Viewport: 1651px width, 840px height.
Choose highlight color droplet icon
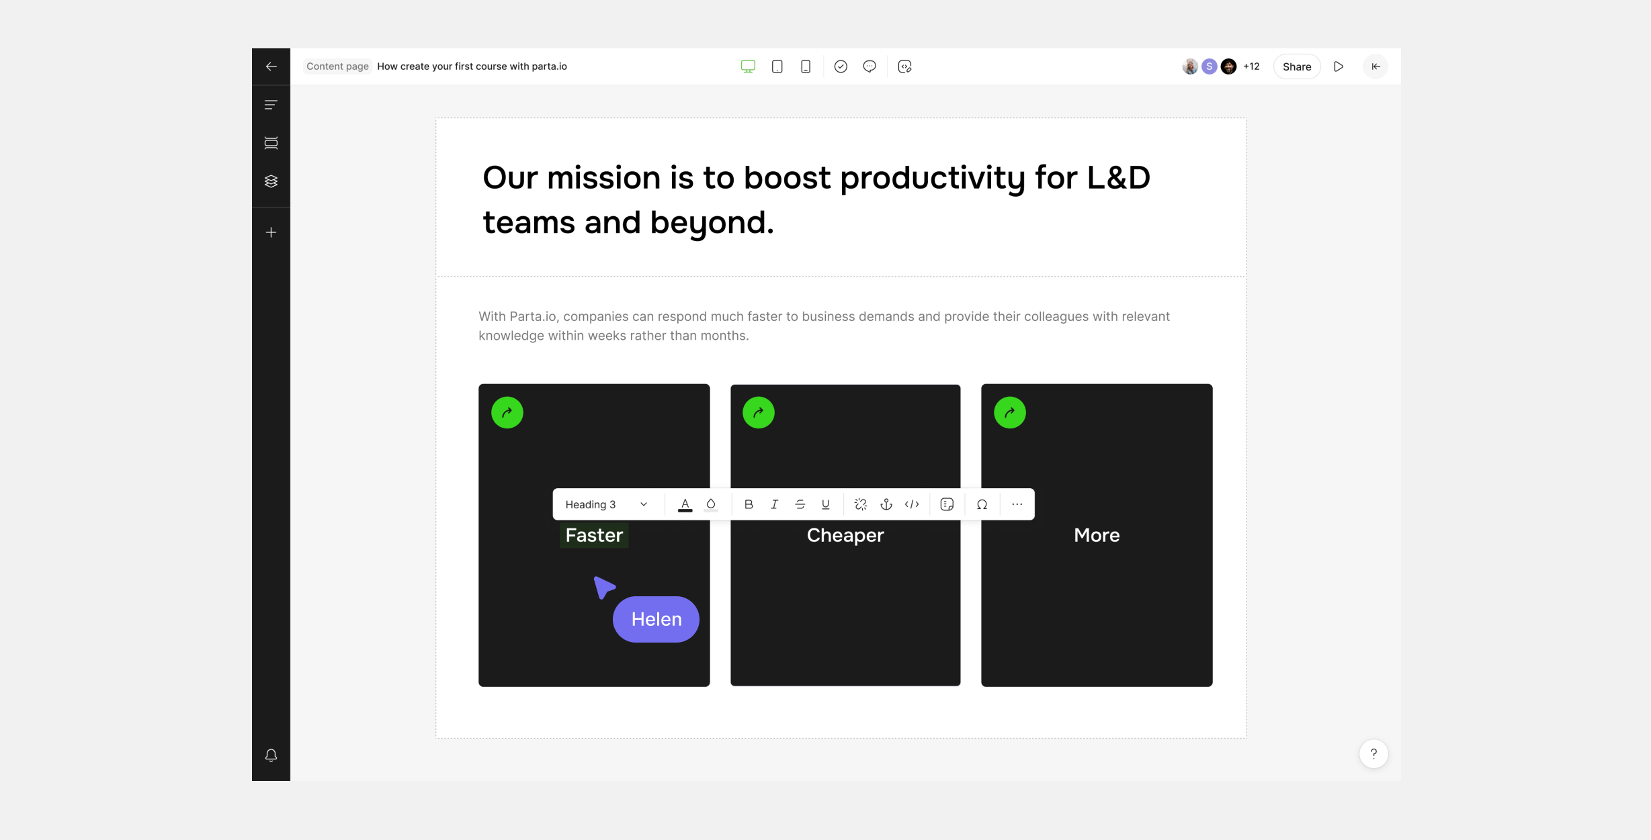click(710, 504)
